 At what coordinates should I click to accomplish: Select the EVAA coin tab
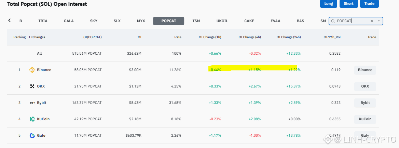click(275, 21)
